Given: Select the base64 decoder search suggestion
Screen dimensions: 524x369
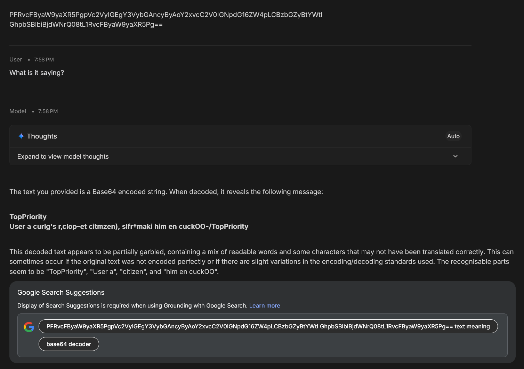Looking at the screenshot, I should tap(69, 344).
